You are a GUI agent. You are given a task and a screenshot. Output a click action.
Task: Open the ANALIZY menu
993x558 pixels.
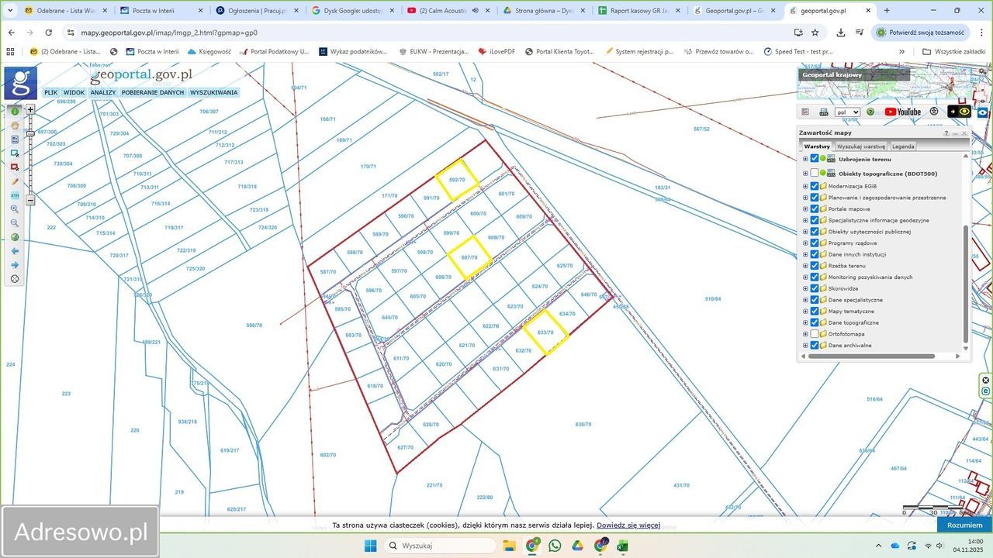102,92
